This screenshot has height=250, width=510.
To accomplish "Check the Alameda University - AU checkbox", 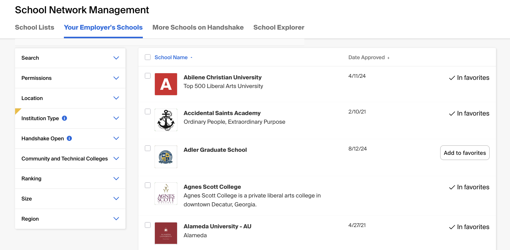I will pos(148,225).
